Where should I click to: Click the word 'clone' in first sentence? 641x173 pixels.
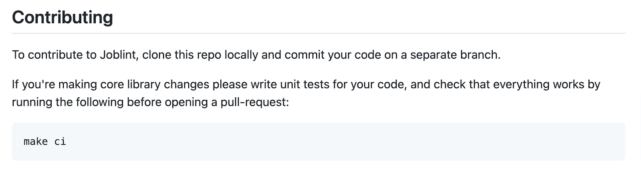(x=157, y=54)
